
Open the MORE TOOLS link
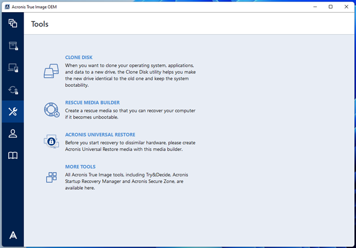(80, 167)
